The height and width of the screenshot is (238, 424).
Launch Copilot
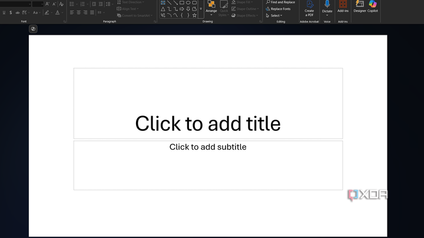click(x=373, y=6)
